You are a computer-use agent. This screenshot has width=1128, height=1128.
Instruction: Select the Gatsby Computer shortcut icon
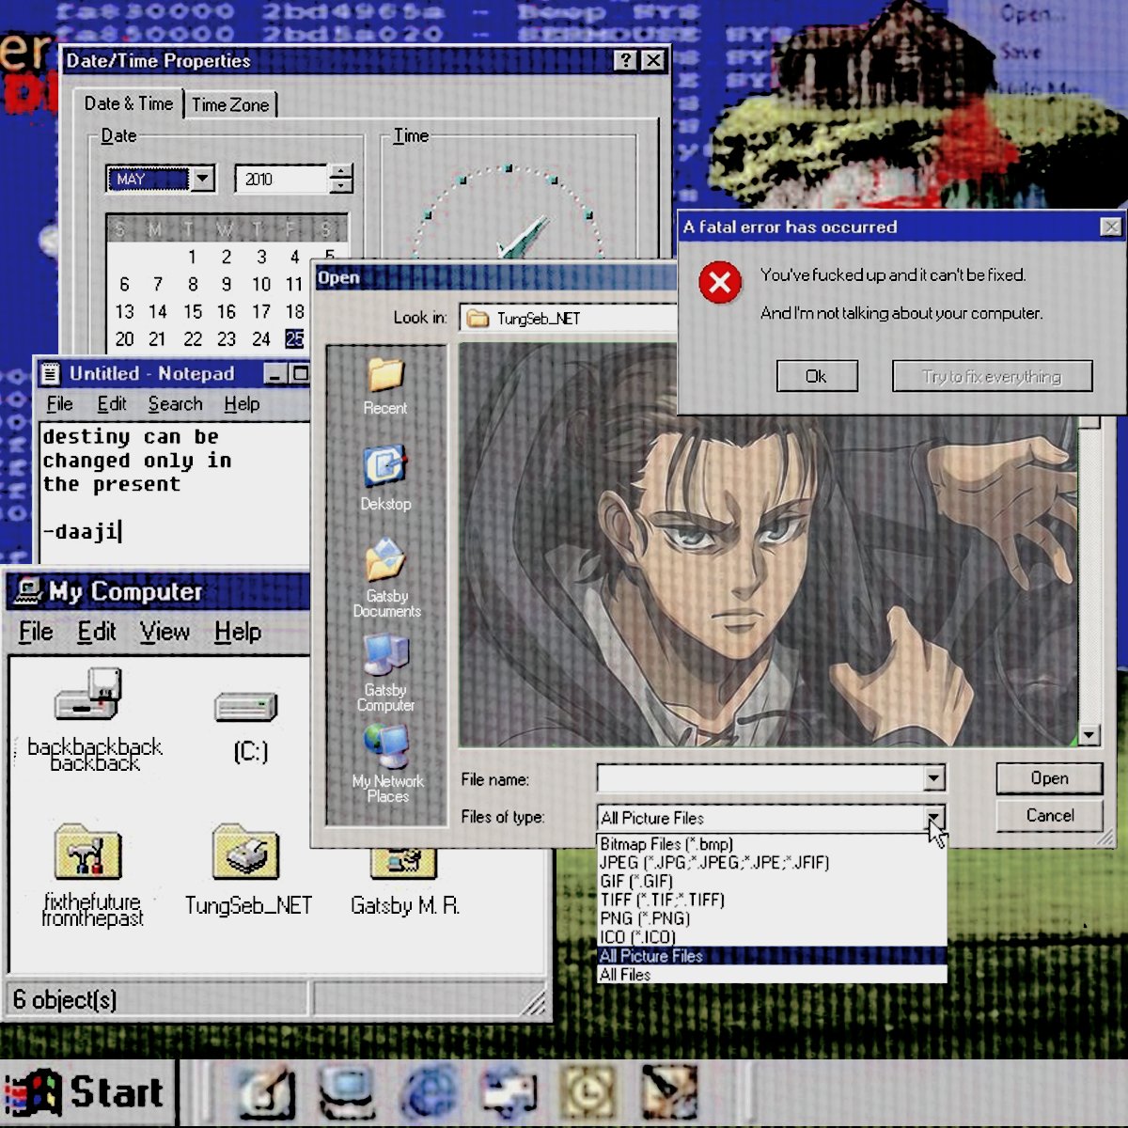(x=385, y=655)
